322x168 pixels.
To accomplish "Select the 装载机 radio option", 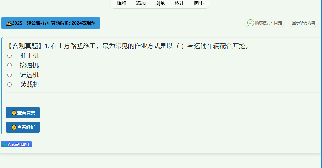I will point(9,85).
